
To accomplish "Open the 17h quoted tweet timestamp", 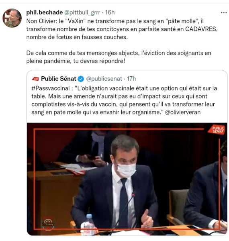I will point(131,79).
